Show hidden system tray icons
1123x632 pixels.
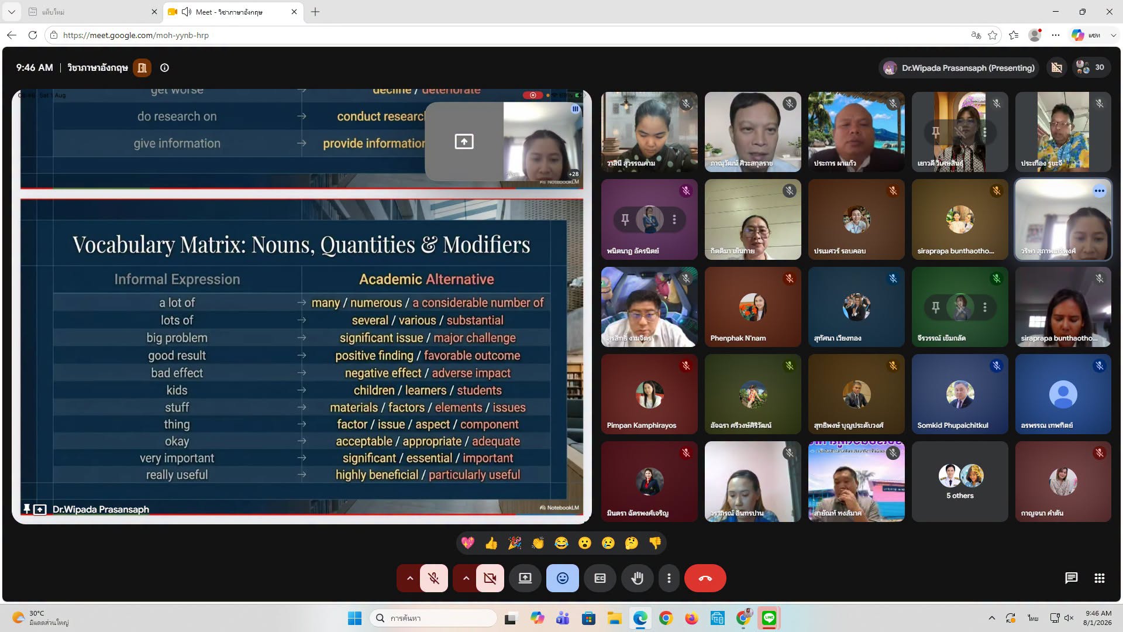click(x=991, y=618)
